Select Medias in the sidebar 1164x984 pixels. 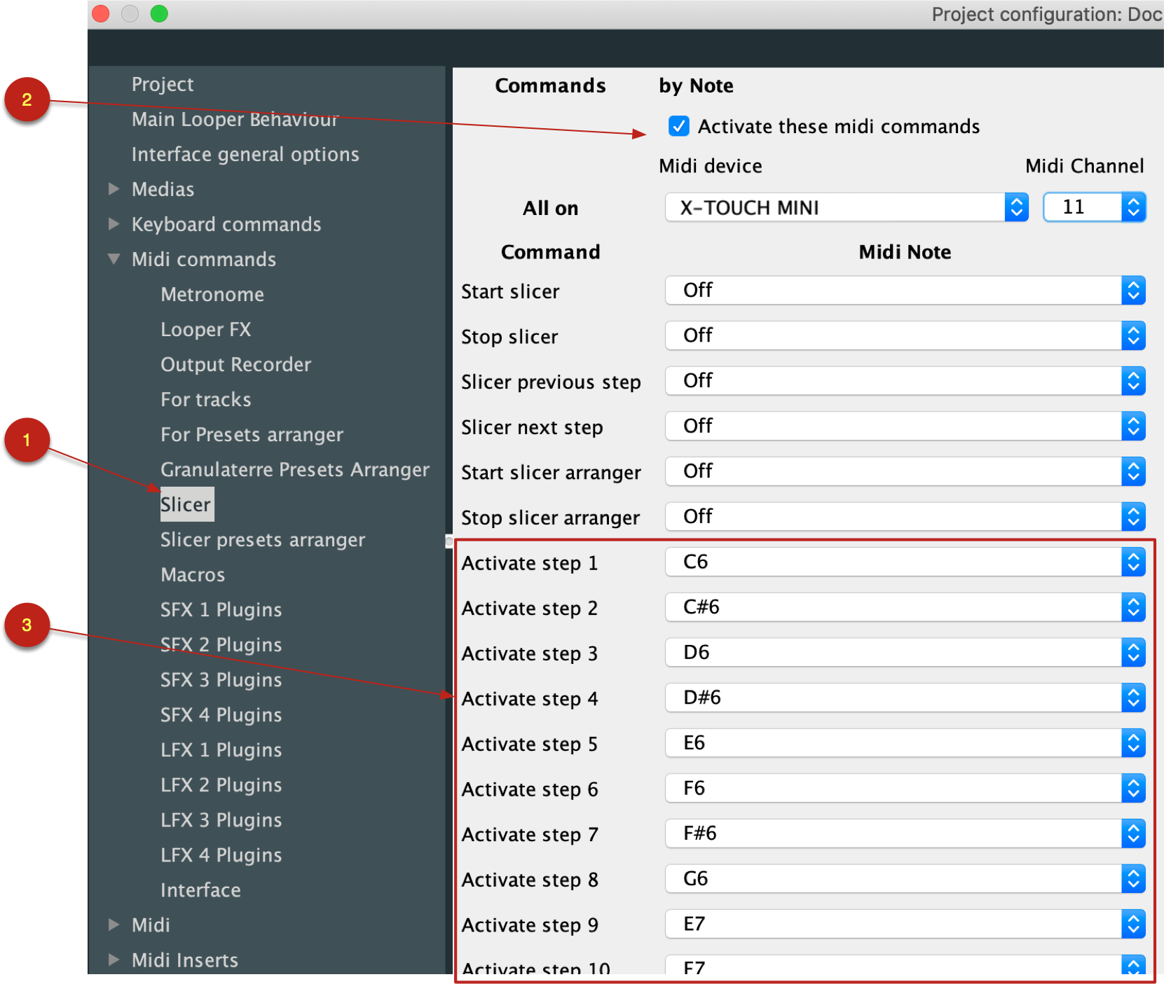163,189
